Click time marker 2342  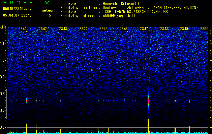click(x=43, y=28)
